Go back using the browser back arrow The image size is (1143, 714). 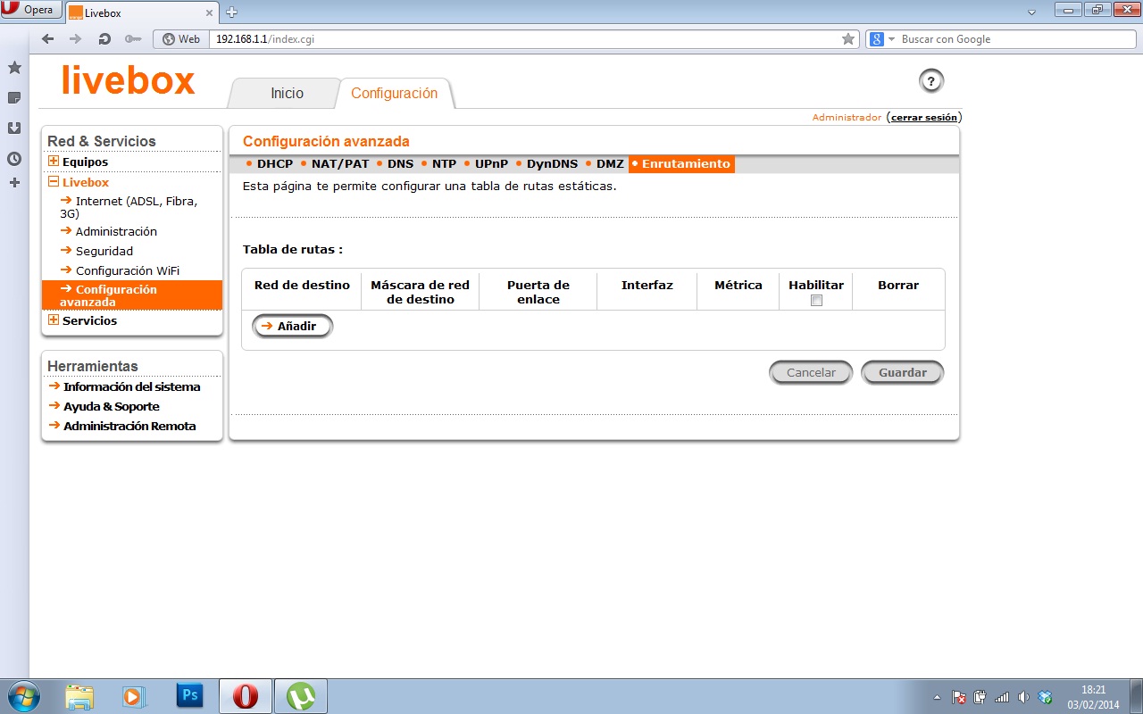48,39
